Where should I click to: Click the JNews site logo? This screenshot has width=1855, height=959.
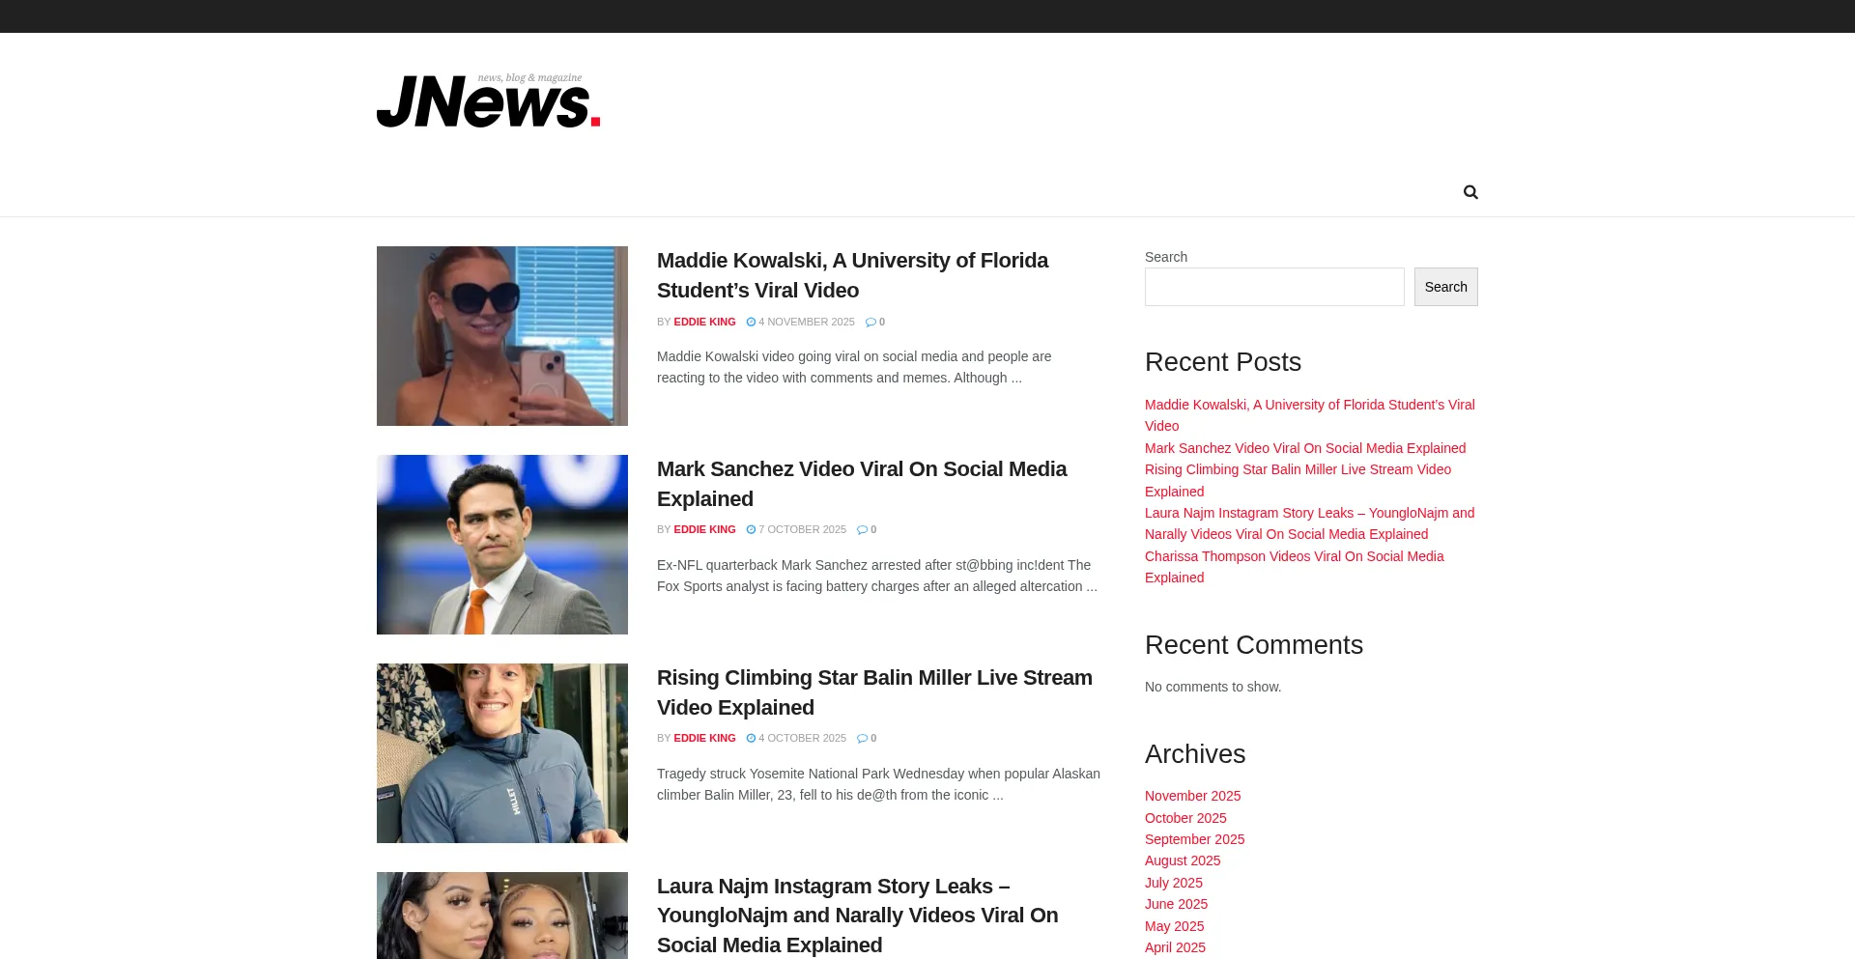coord(488,100)
